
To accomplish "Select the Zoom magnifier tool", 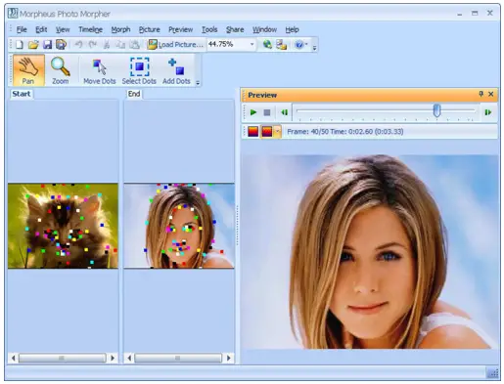I will [x=61, y=70].
